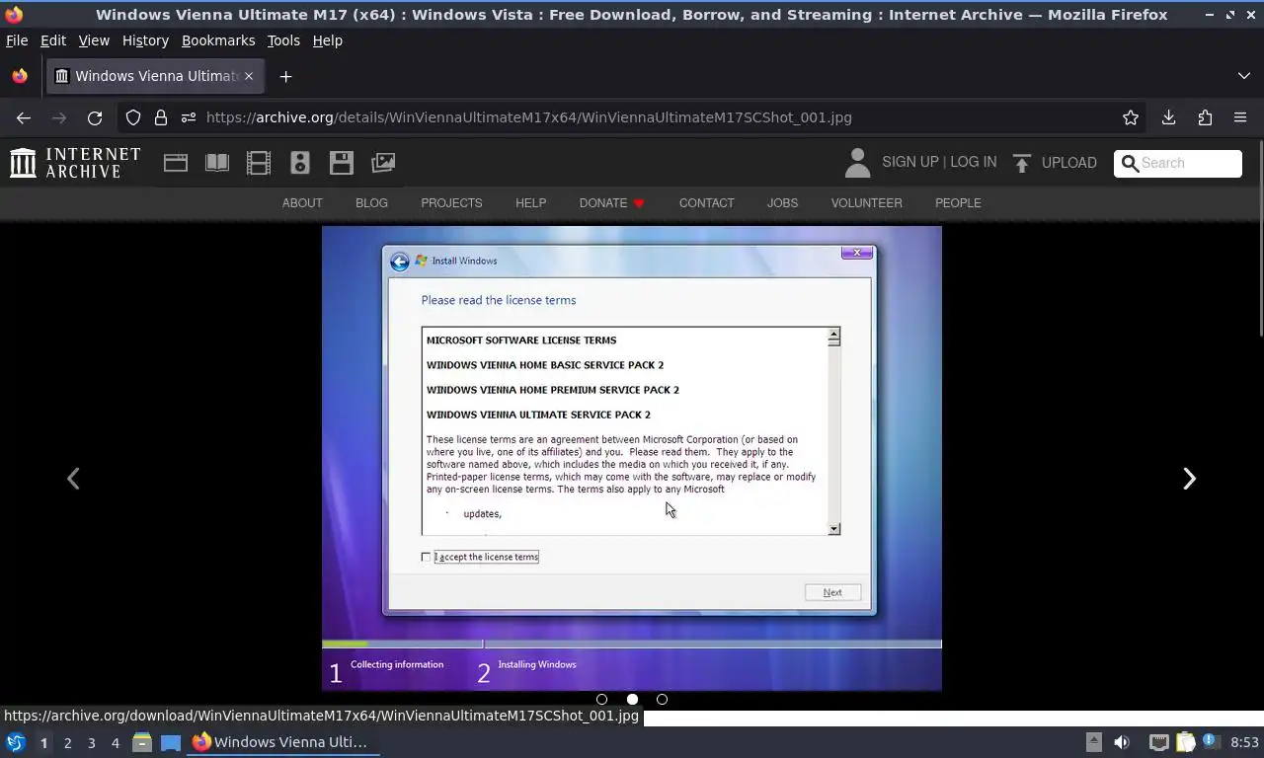Open a new browser tab
The image size is (1264, 758).
point(285,76)
